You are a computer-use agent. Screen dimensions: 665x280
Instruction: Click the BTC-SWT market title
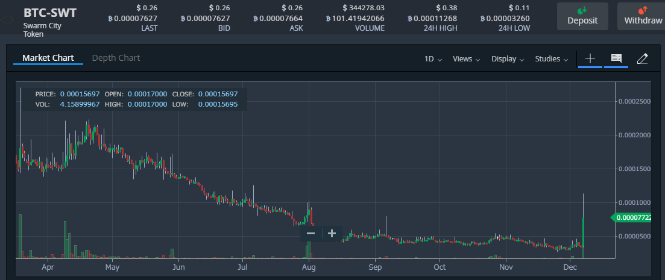coord(50,13)
